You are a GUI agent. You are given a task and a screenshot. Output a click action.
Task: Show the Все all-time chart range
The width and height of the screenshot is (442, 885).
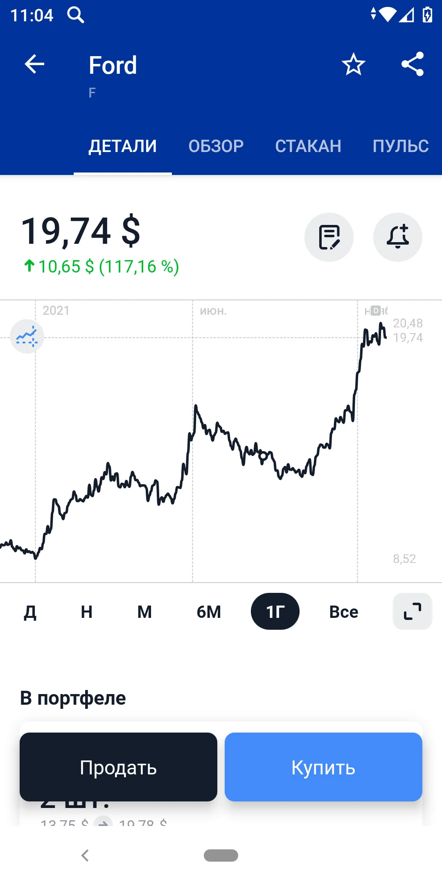344,612
